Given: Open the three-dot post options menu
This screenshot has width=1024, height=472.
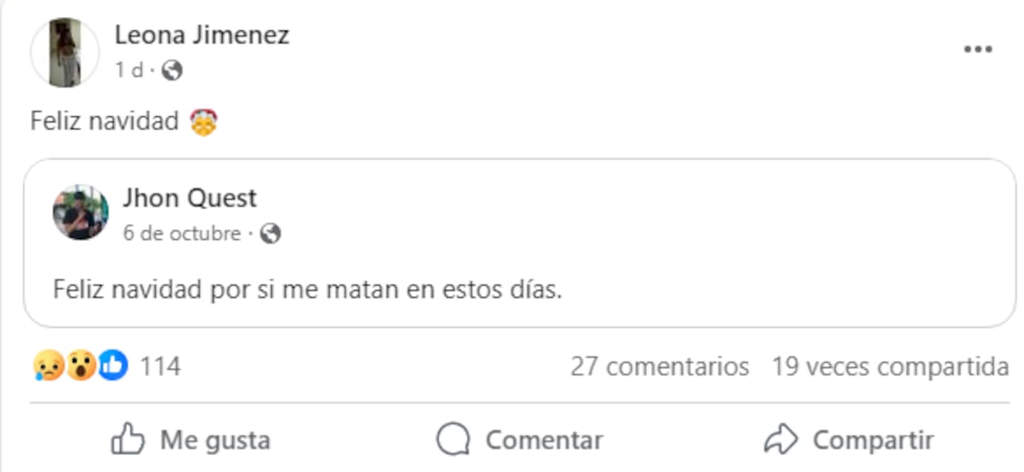Looking at the screenshot, I should click(x=978, y=50).
